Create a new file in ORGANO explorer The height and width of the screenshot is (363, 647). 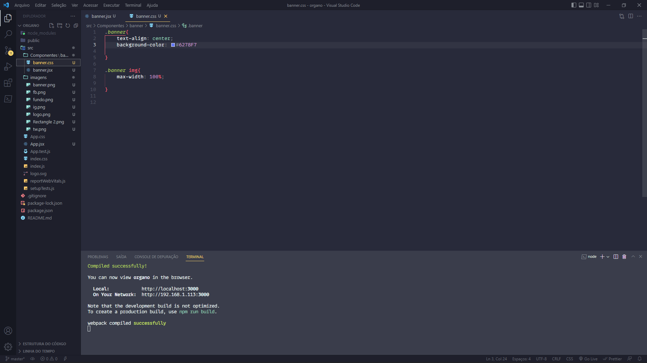click(52, 26)
